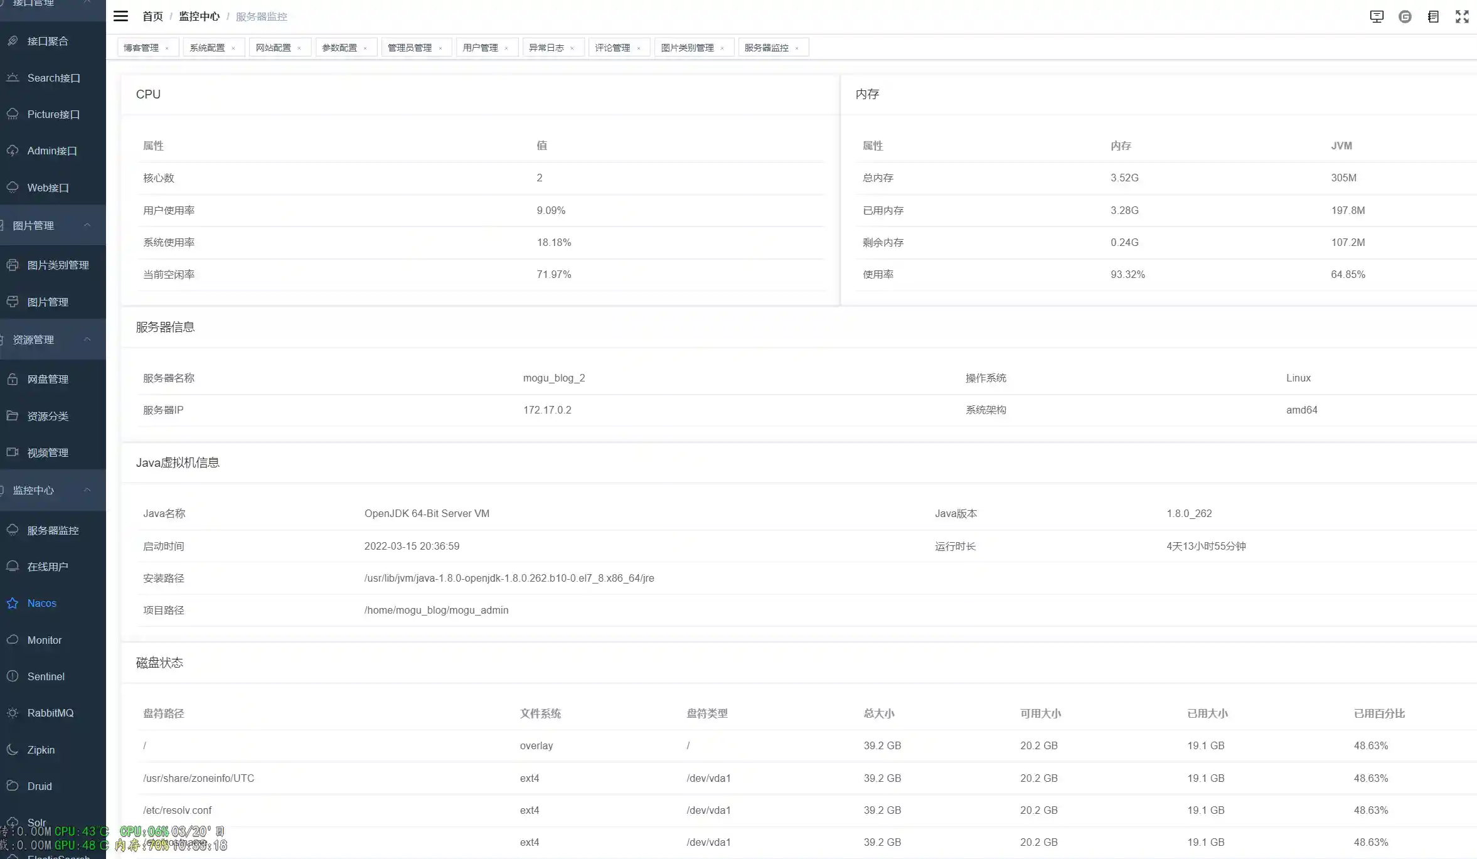Open RabbitMQ in the monitoring menu
This screenshot has width=1477, height=859.
[50, 713]
